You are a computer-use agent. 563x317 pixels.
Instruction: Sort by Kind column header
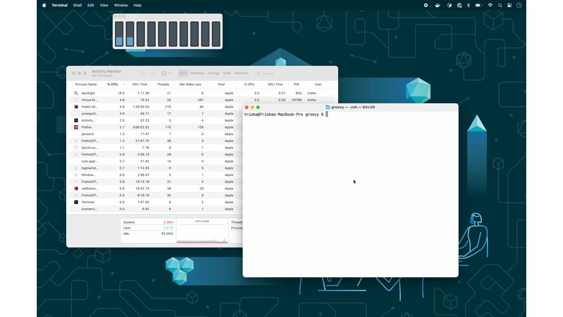click(x=221, y=84)
